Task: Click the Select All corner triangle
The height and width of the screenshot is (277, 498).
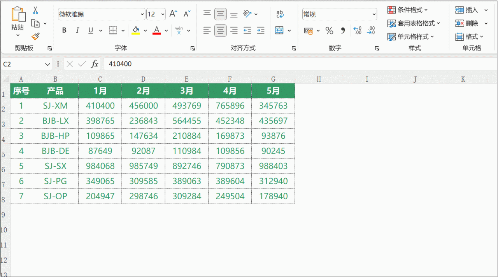Action: (x=5, y=79)
